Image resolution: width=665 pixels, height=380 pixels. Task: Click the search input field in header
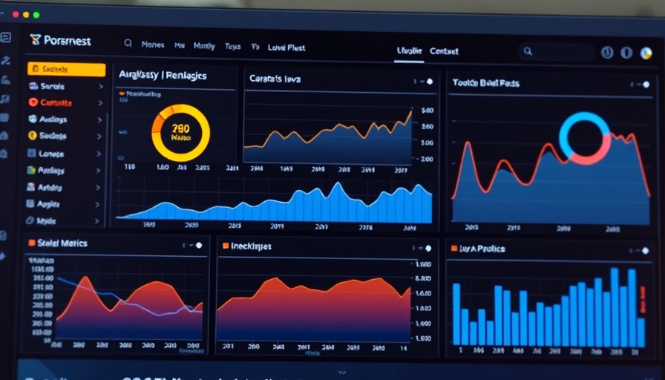coord(561,51)
